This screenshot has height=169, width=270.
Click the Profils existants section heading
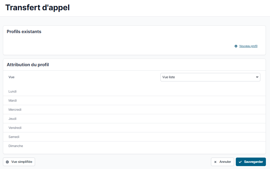24,32
